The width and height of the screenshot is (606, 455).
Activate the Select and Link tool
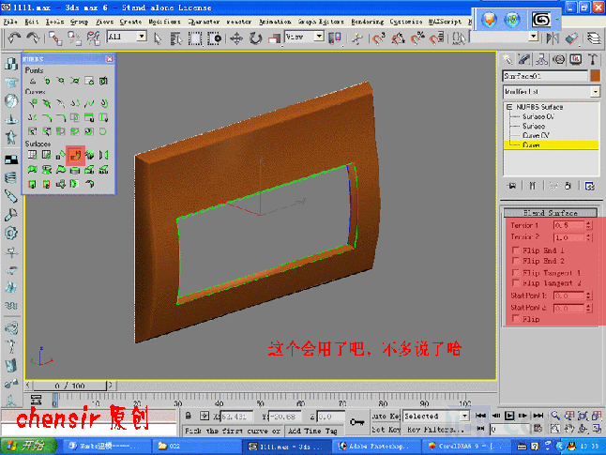(55, 38)
